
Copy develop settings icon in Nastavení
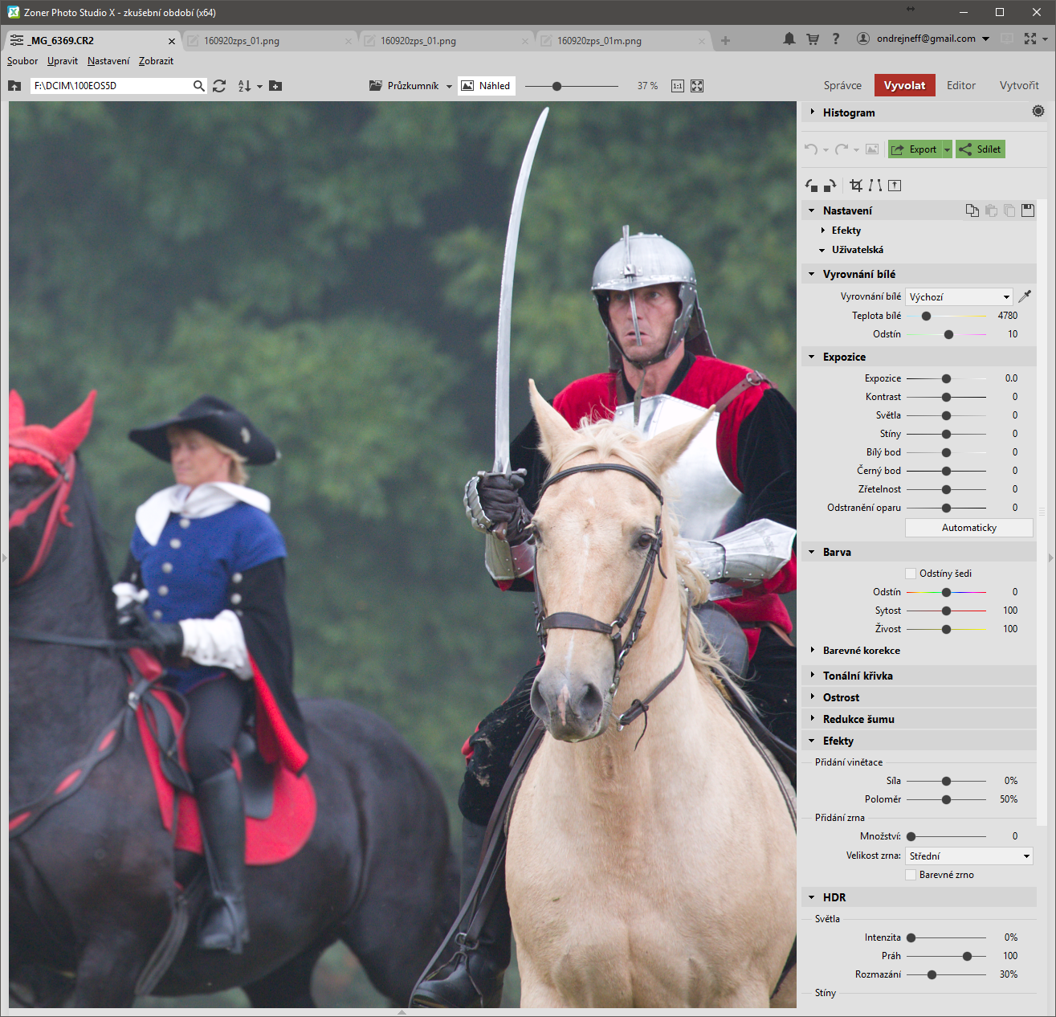[972, 210]
